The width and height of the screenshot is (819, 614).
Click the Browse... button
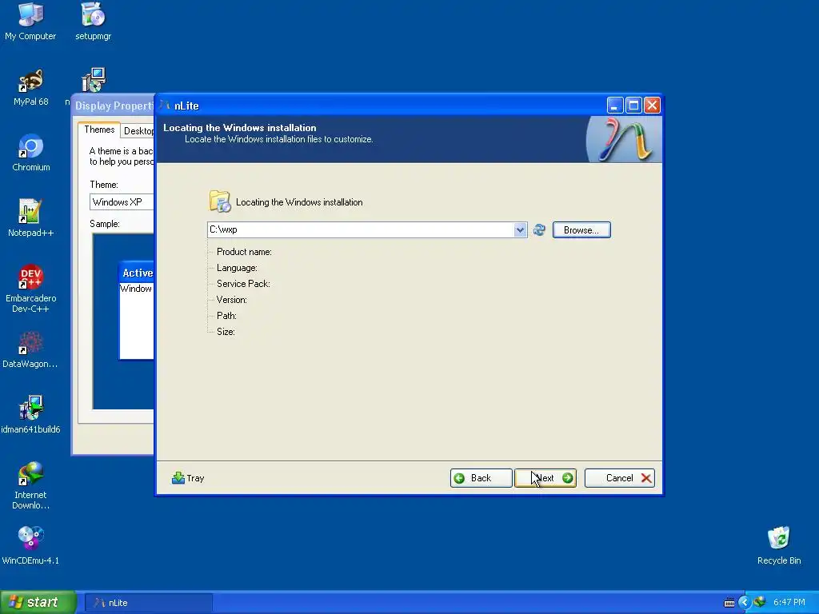pos(581,230)
